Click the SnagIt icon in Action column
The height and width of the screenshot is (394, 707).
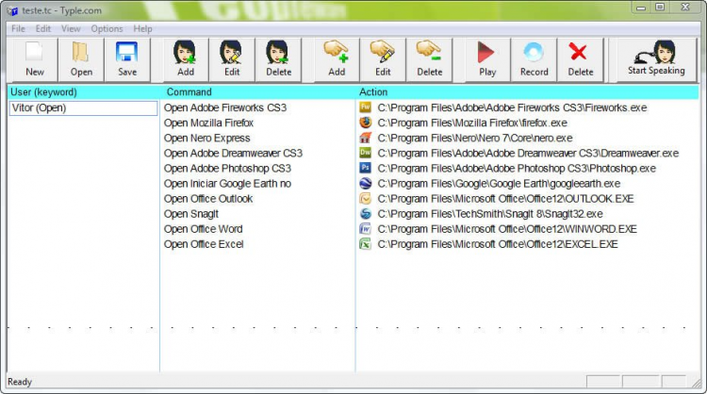(x=365, y=214)
